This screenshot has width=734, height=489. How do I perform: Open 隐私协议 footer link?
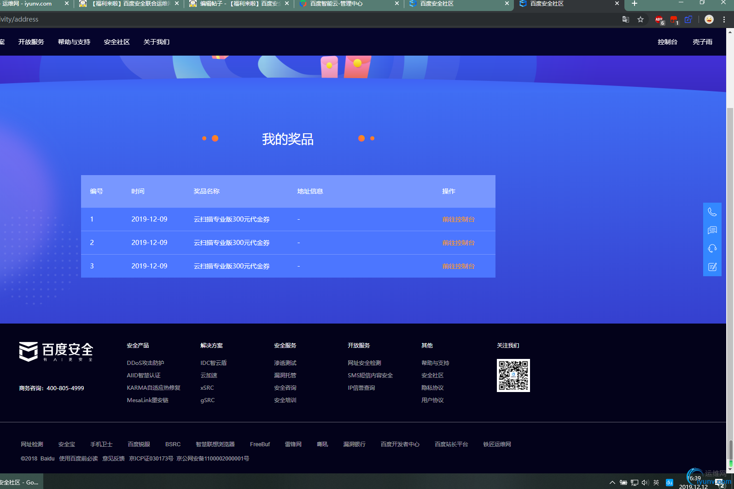pos(432,388)
